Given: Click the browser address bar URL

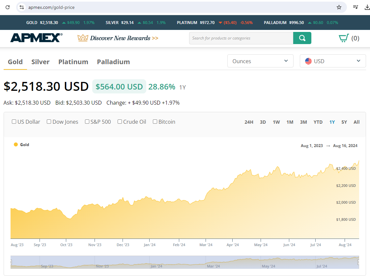Looking at the screenshot, I should coord(51,7).
